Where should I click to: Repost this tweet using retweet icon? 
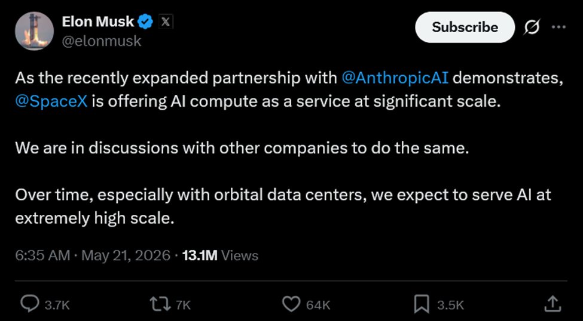(x=160, y=304)
